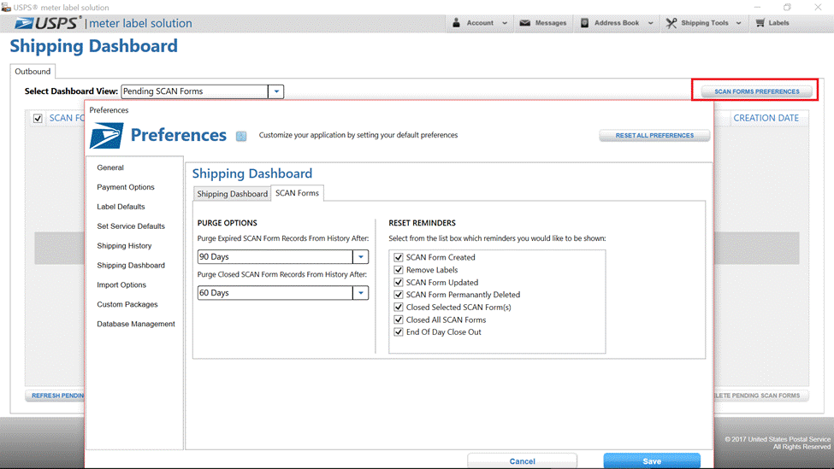The width and height of the screenshot is (834, 469).
Task: Open the Labels toolbar item
Action: (x=772, y=23)
